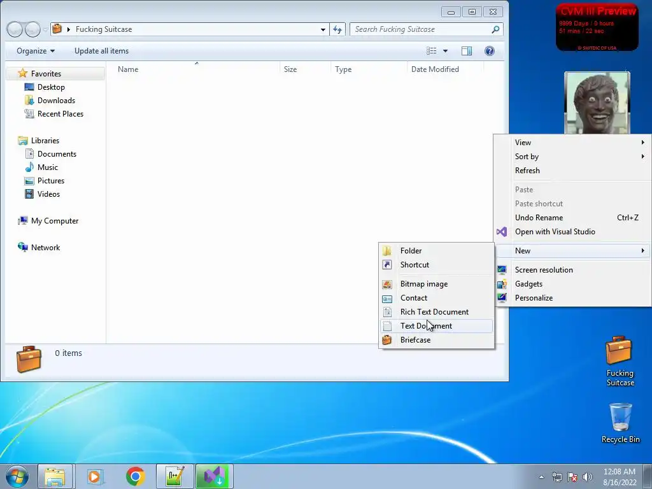Create a new Briefcase from the submenu
This screenshot has width=652, height=489.
coord(437,340)
